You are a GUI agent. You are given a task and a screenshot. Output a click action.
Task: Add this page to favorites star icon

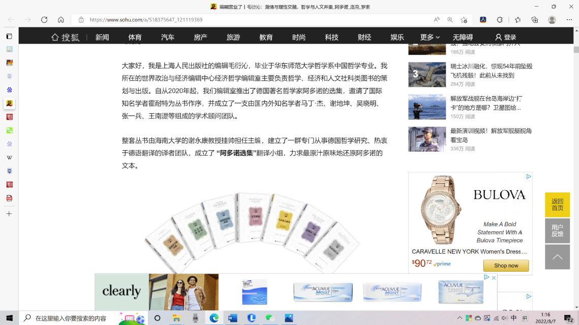pos(464,20)
